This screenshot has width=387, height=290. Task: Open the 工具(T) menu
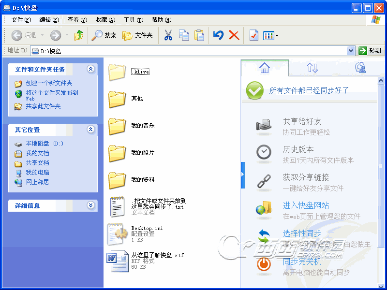tap(134, 20)
